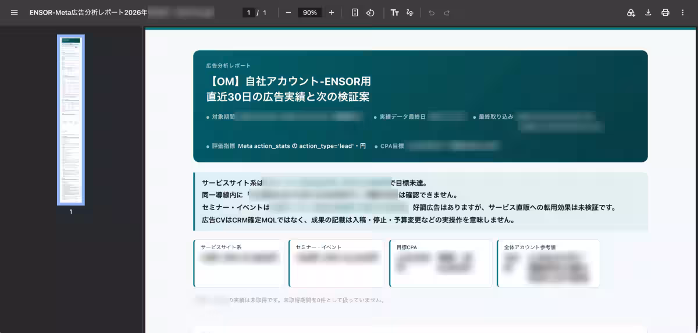This screenshot has height=333, width=698.
Task: Rotate the document counterclockwise
Action: click(370, 12)
